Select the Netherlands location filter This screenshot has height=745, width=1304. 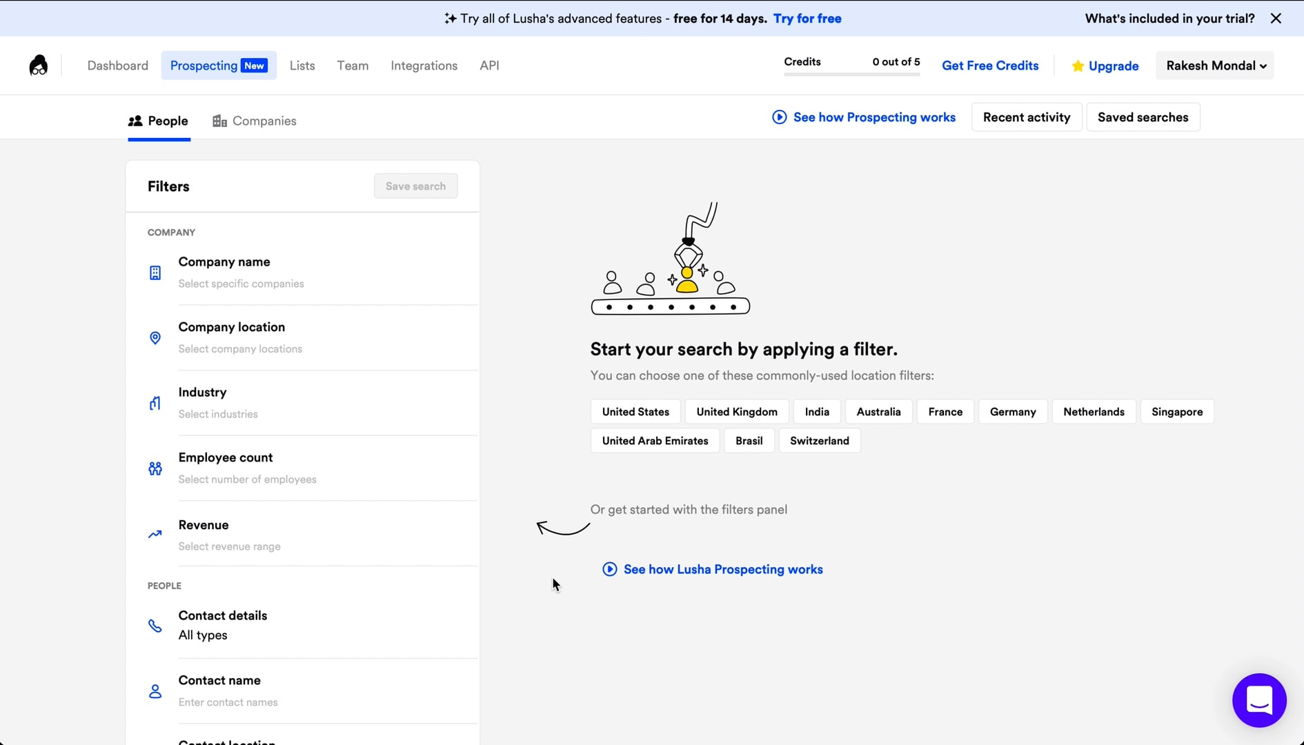coord(1094,412)
